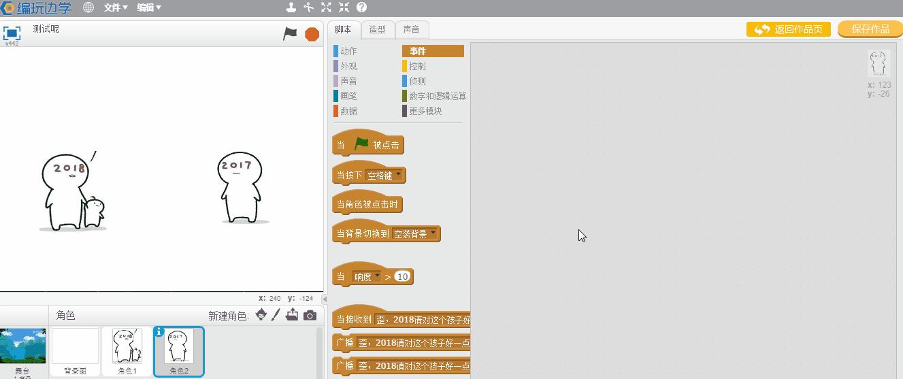Open the 空格键 key dropdown

384,176
